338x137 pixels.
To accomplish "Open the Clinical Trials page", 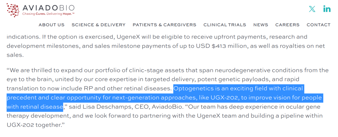I will point(225,25).
